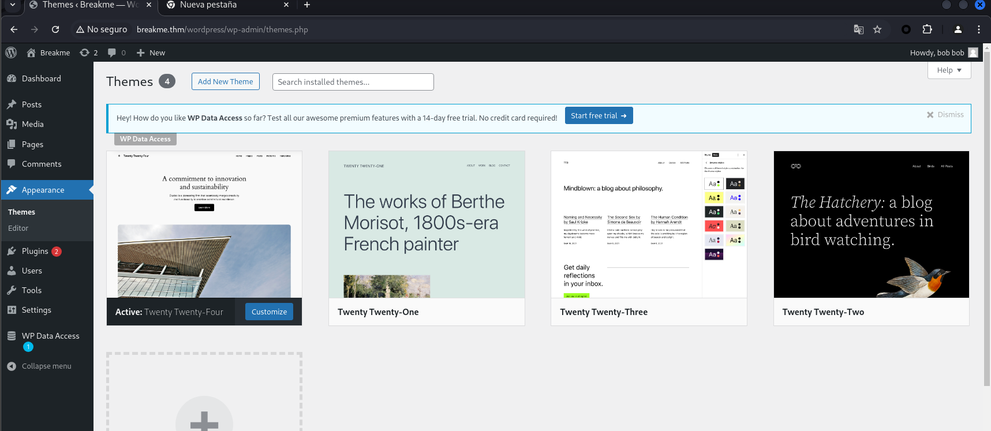Click the translate page icon
The width and height of the screenshot is (991, 431).
[x=858, y=29]
